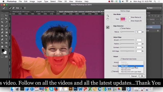
Task: Click the foreground color swatch
Action: pyautogui.click(x=3, y=50)
